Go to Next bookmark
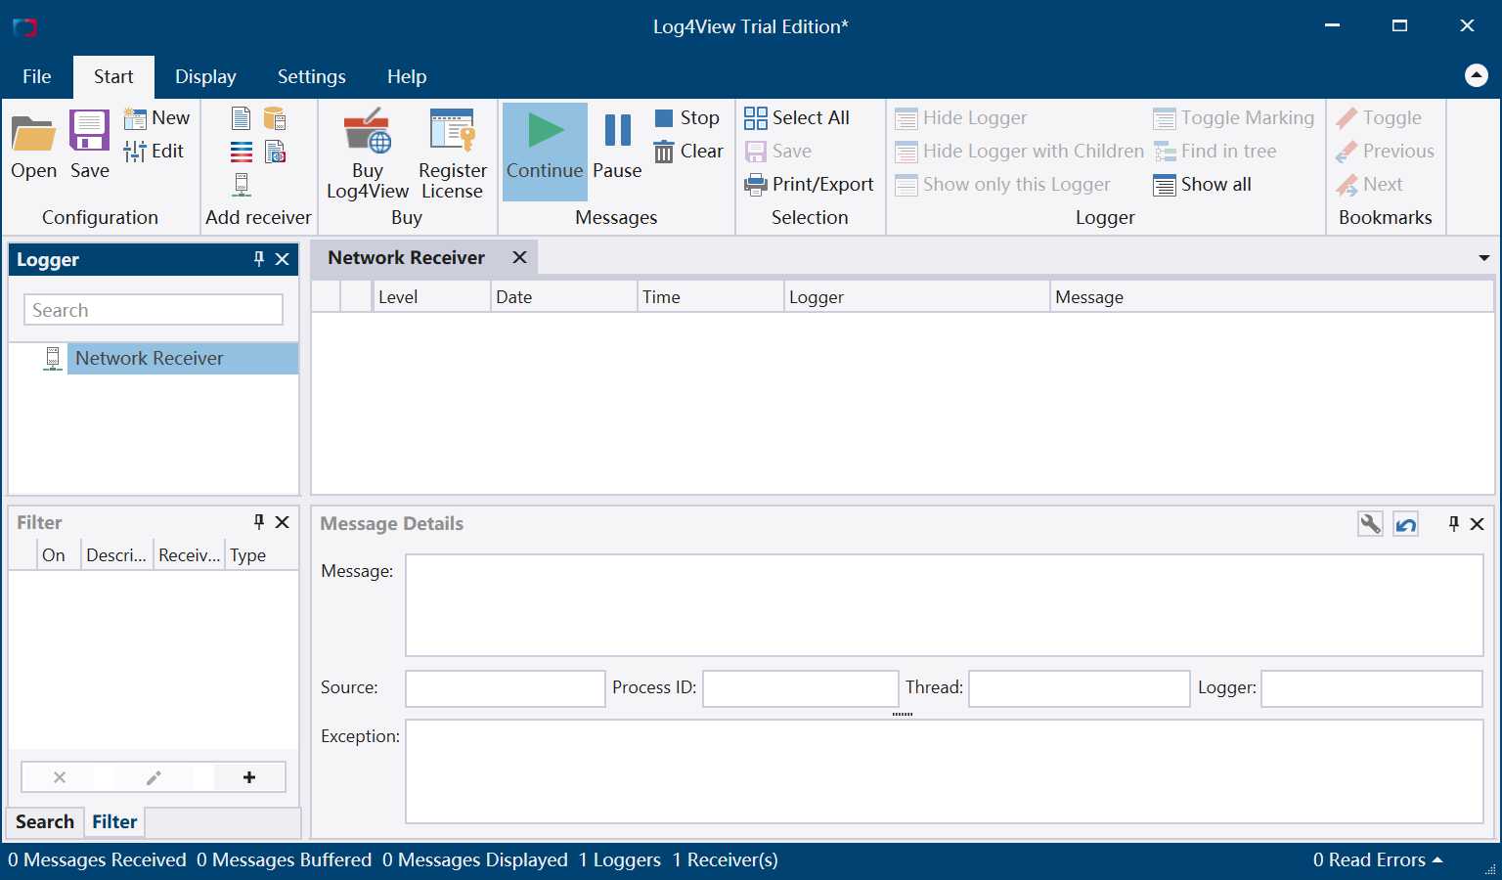 pos(1369,185)
